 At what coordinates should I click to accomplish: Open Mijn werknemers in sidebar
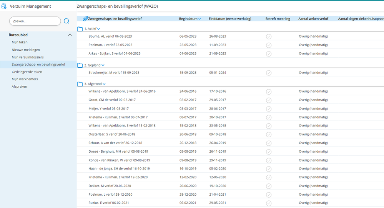coord(25,79)
